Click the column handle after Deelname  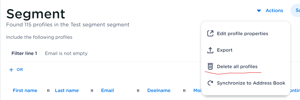point(184,91)
